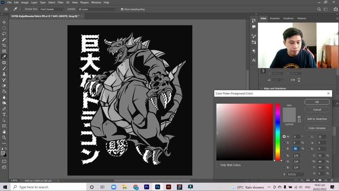Select the Path Selection tool
The image size is (339, 191).
click(4, 120)
